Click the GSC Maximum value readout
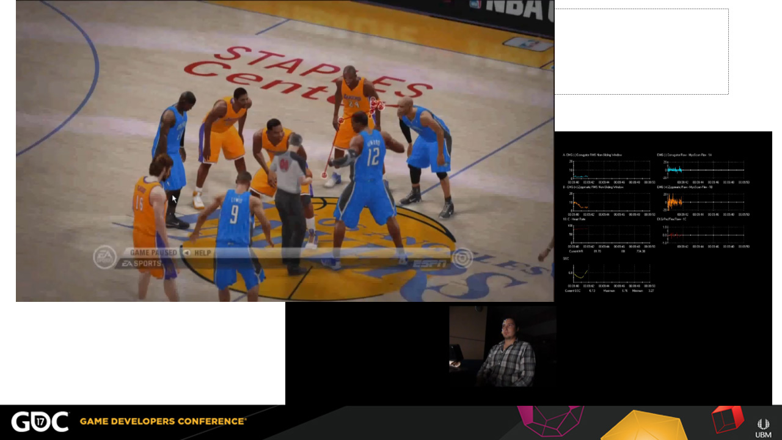Image resolution: width=782 pixels, height=440 pixels. tap(615, 291)
